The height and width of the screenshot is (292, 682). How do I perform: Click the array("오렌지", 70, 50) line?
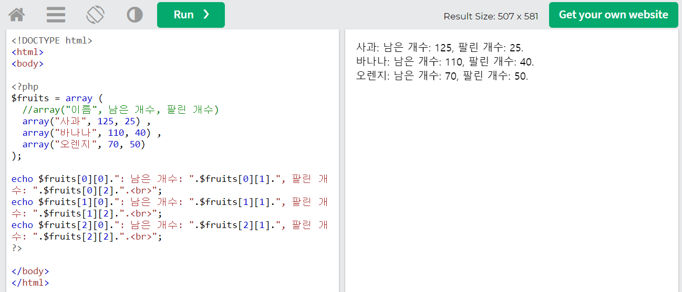84,144
